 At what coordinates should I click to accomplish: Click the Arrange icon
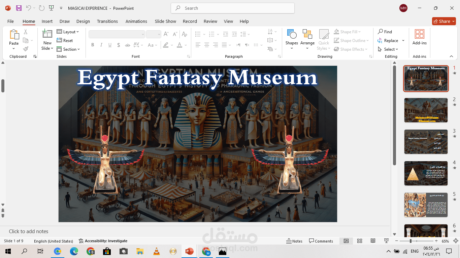(x=307, y=34)
